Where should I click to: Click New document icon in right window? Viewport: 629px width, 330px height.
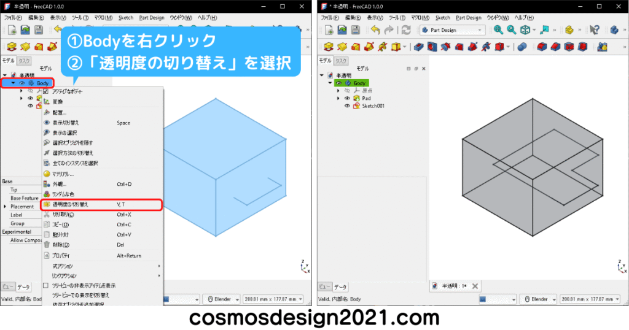coord(329,30)
